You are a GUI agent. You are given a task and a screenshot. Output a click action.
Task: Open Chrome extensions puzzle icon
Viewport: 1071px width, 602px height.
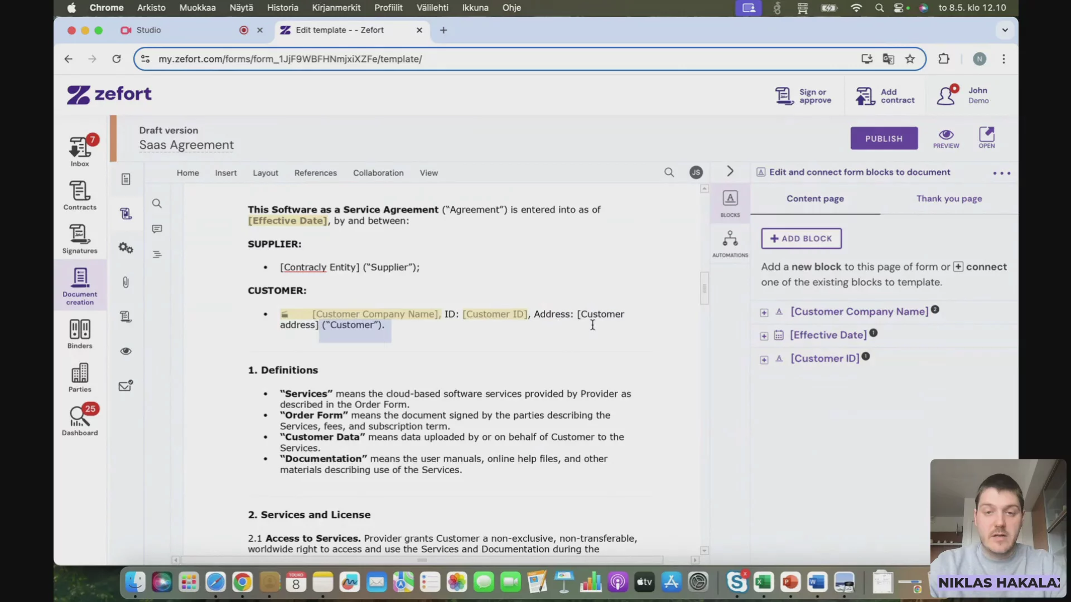(944, 59)
